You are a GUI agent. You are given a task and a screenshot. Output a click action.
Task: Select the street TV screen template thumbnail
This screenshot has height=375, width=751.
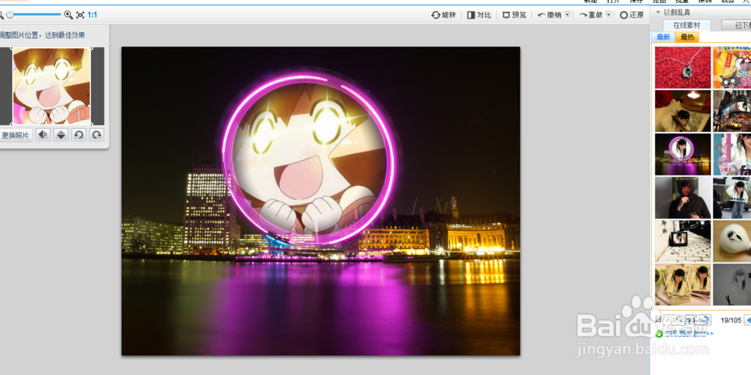[x=683, y=241]
